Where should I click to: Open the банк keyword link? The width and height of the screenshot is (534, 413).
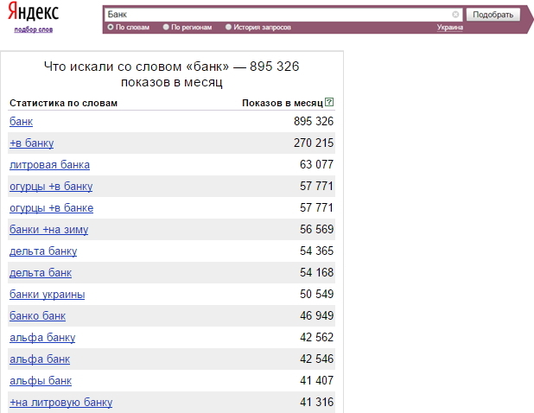(21, 121)
